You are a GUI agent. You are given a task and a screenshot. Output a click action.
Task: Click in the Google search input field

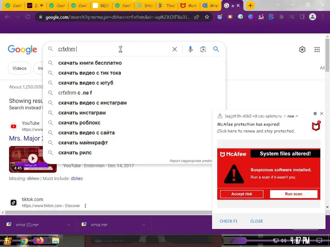(114, 49)
